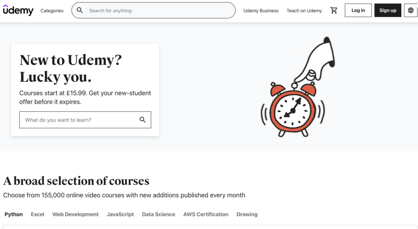Screen dimensions: 418x229
Task: Switch to the Web Development tab
Action: click(76, 214)
